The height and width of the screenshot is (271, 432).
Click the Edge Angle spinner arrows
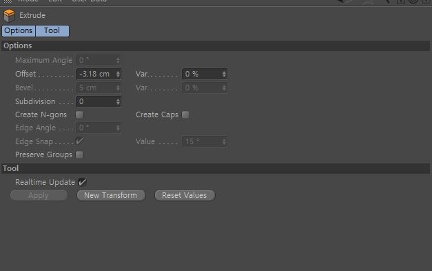119,128
